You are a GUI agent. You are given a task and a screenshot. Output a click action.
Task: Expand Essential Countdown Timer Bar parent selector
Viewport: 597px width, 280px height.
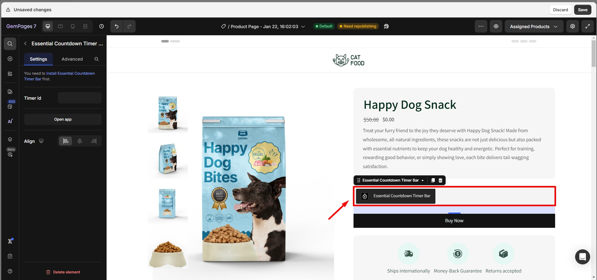coord(423,180)
